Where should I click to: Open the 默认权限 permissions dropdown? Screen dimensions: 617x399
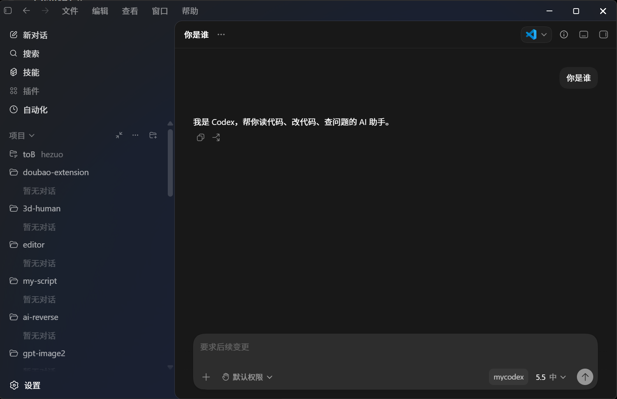(x=247, y=377)
